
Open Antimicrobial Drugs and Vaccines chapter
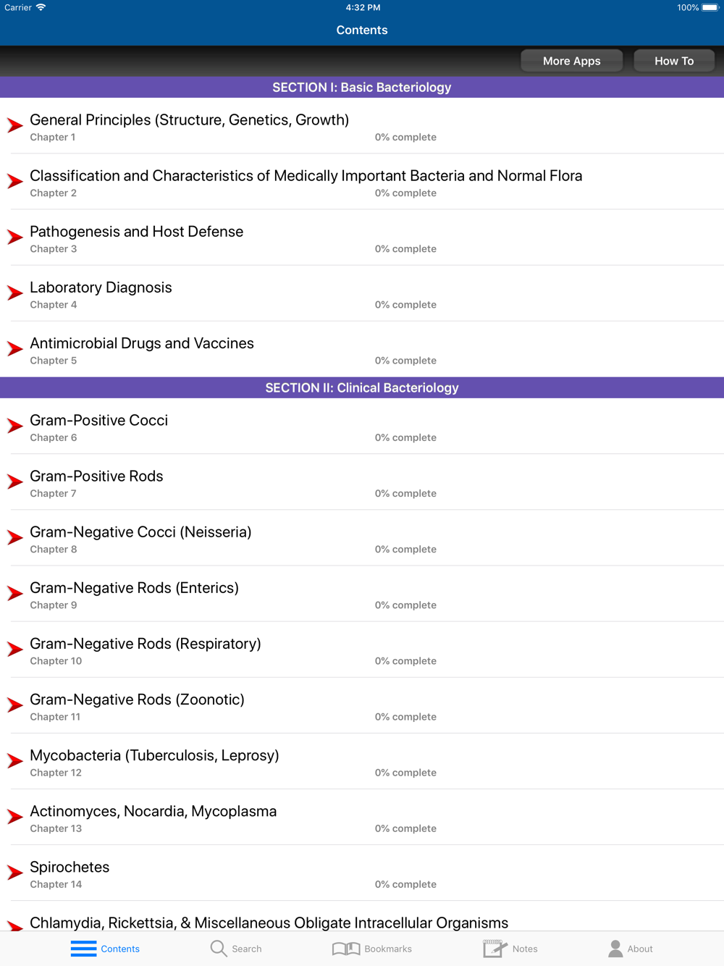tap(362, 349)
